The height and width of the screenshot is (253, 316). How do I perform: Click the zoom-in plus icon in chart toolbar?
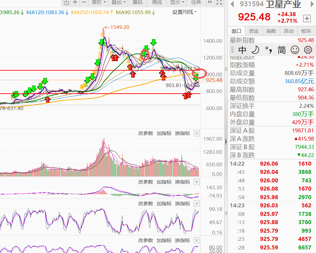[x=75, y=2]
